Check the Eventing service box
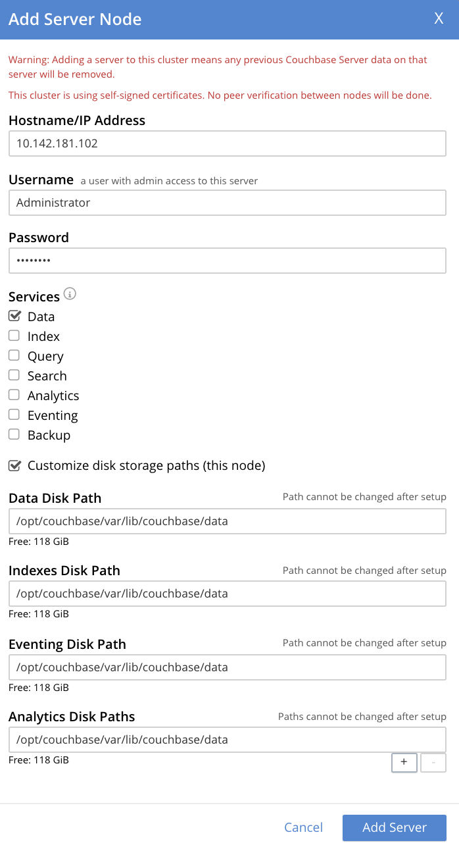The height and width of the screenshot is (845, 459). 14,415
